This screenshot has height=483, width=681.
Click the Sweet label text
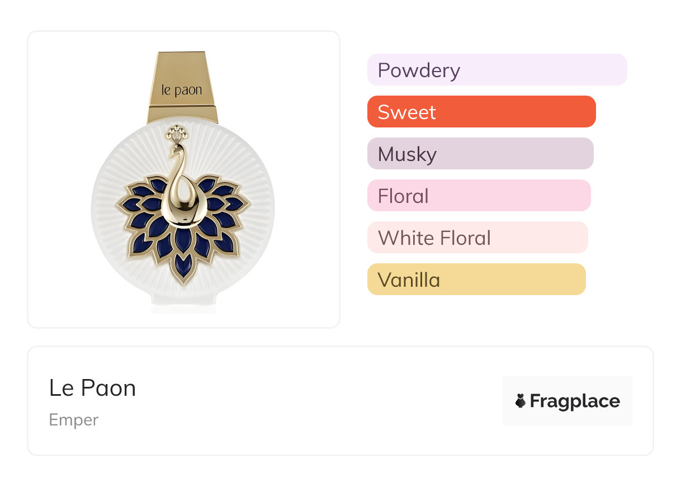click(406, 112)
